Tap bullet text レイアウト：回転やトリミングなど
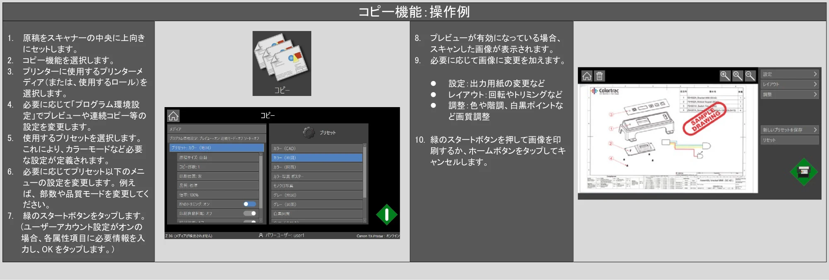The width and height of the screenshot is (829, 280). pos(505,95)
